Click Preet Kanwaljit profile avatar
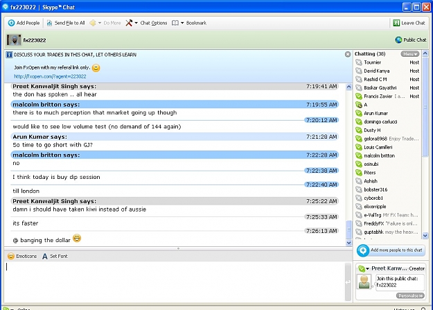This screenshot has width=433, height=310. point(364,282)
